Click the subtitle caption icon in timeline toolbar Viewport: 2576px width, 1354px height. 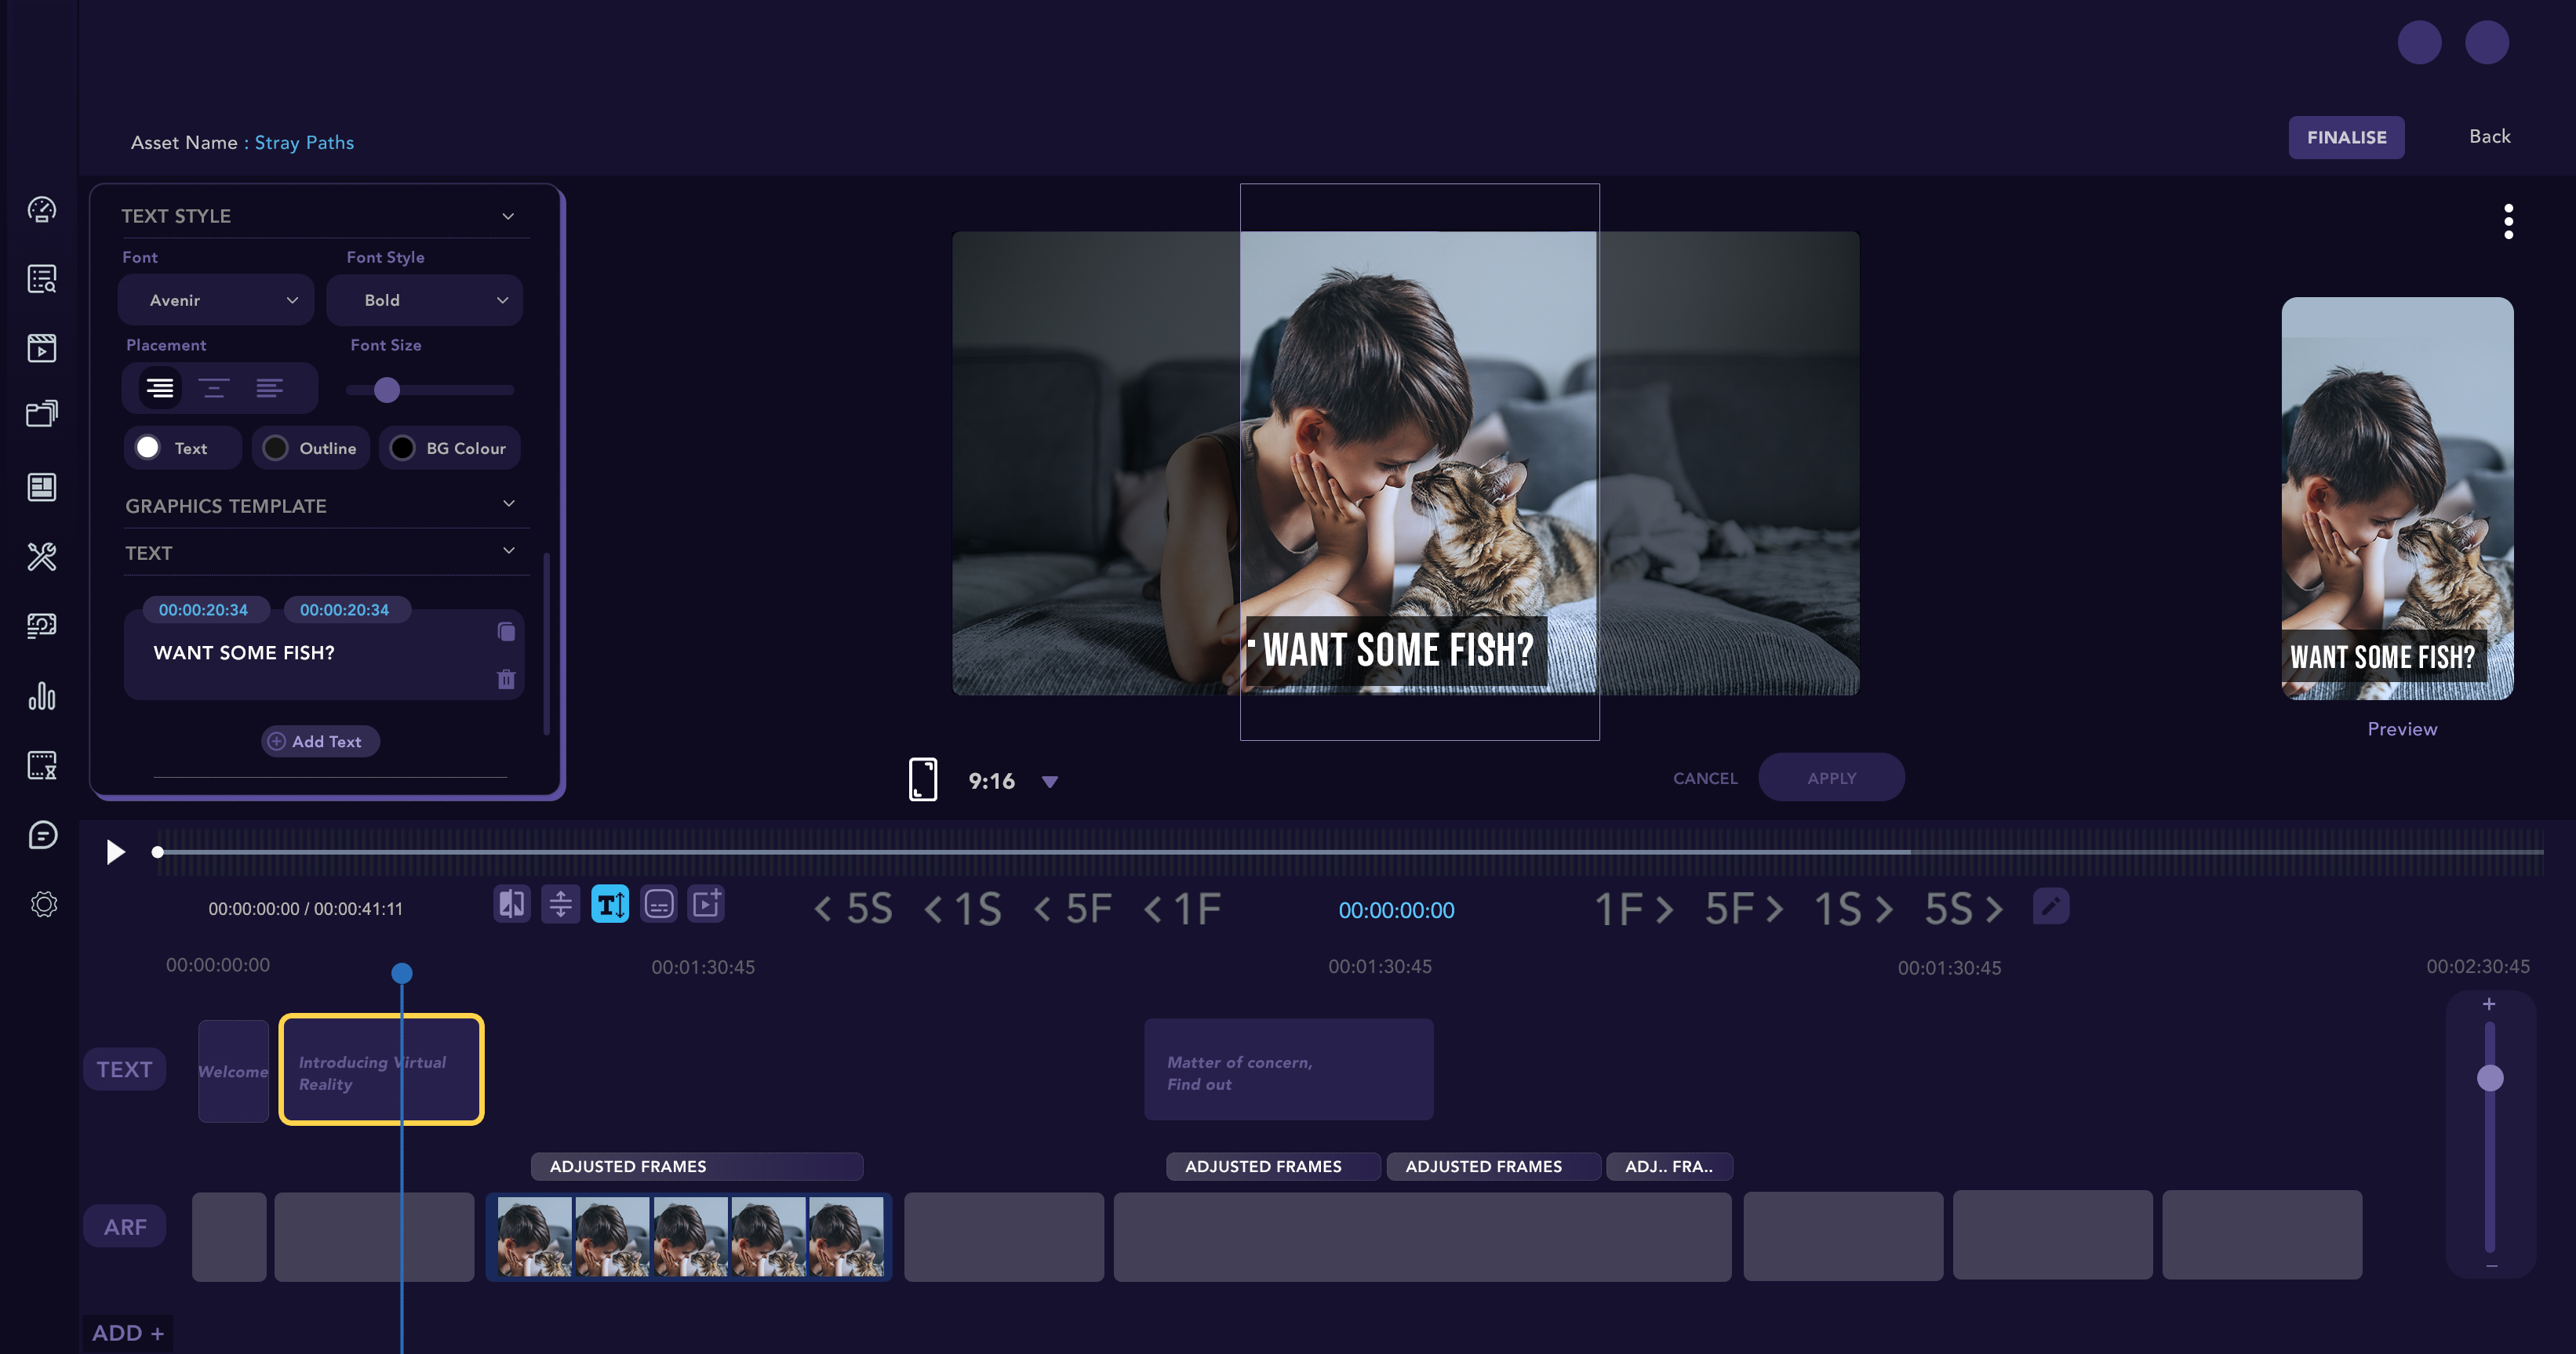click(x=658, y=904)
